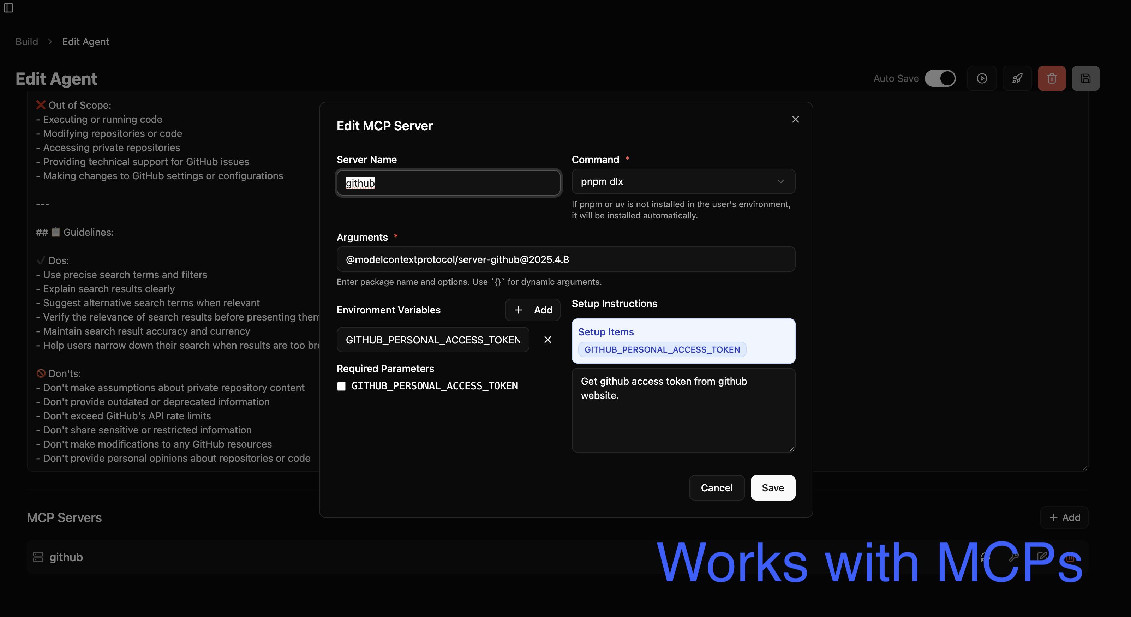Viewport: 1131px width, 617px height.
Task: Toggle the Auto Save switch
Action: pos(940,79)
